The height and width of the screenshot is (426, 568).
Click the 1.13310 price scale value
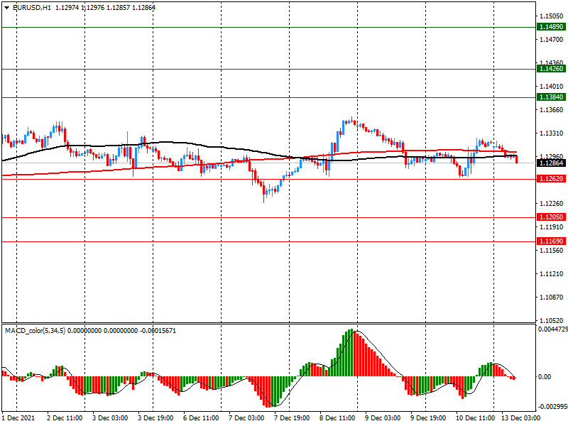552,133
